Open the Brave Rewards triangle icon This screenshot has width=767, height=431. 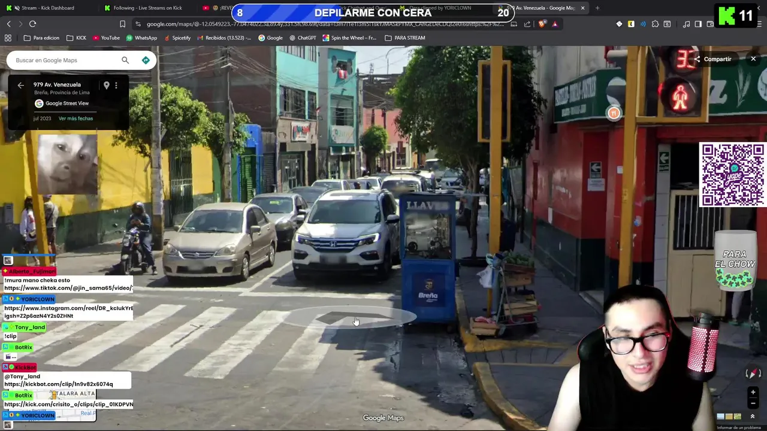[555, 24]
